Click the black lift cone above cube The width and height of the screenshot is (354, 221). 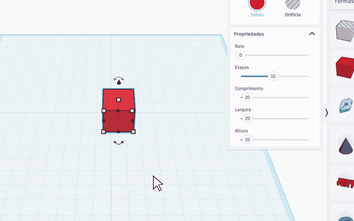(119, 83)
